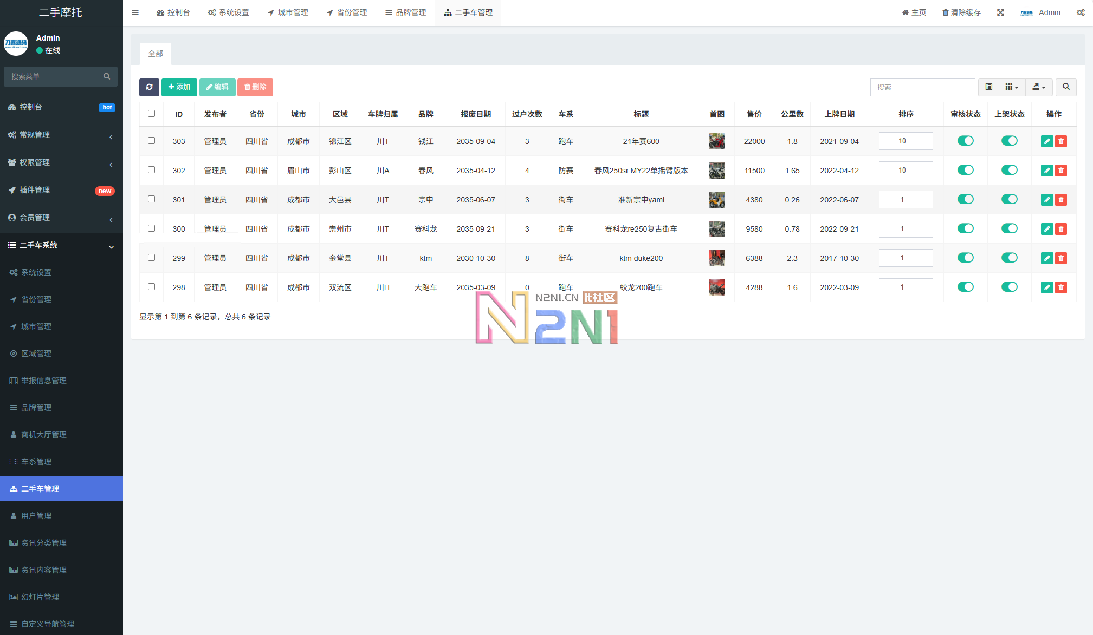The height and width of the screenshot is (635, 1093).
Task: Toggle the table card view icon
Action: (x=989, y=87)
